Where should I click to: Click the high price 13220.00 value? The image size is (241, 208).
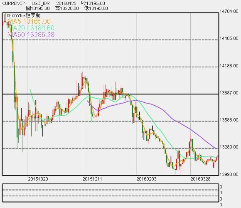tap(69, 8)
